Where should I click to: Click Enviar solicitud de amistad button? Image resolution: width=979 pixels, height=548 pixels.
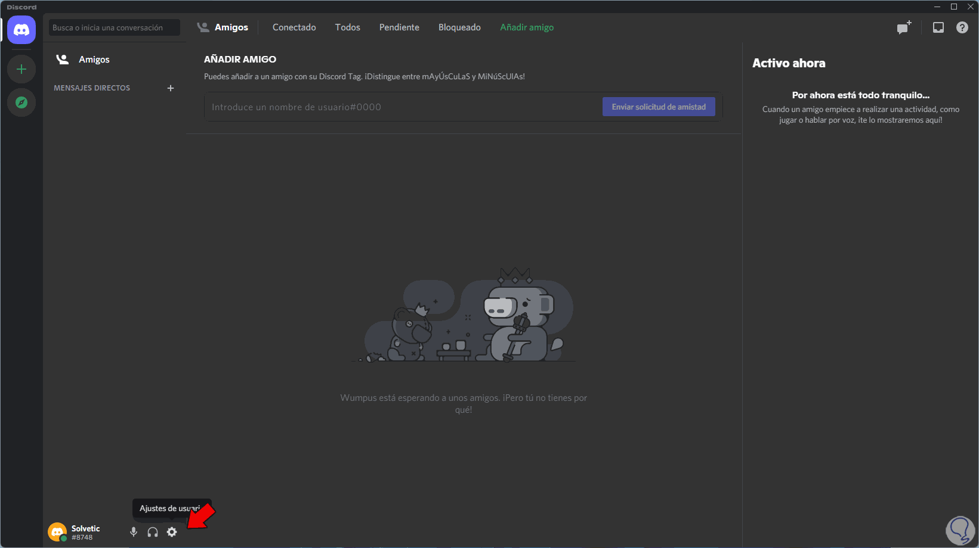659,107
